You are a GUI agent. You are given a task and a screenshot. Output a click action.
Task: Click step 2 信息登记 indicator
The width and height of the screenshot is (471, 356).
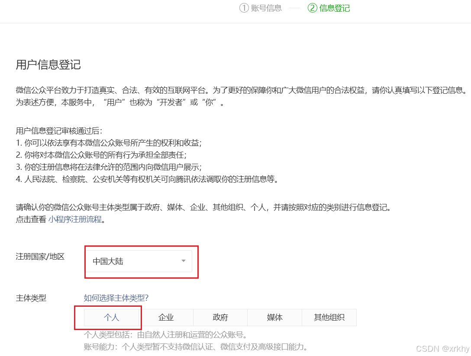pos(329,8)
